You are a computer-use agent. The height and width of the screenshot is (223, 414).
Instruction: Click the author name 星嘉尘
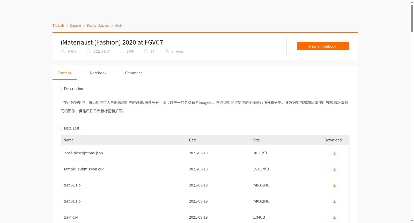tap(72, 52)
